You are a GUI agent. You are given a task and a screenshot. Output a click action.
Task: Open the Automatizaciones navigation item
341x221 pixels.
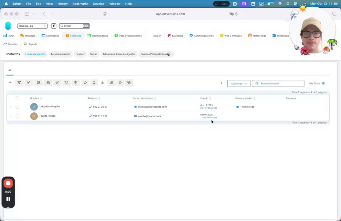(201, 36)
